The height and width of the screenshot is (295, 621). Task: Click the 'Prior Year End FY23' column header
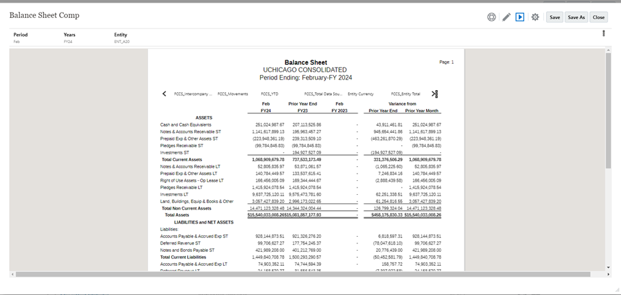[x=303, y=107]
